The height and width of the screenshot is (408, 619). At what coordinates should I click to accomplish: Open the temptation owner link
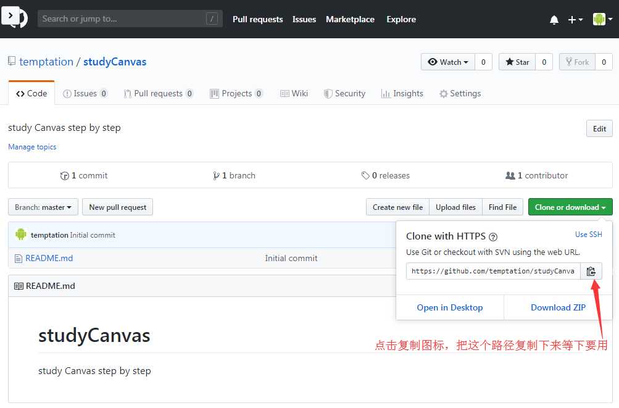(46, 62)
